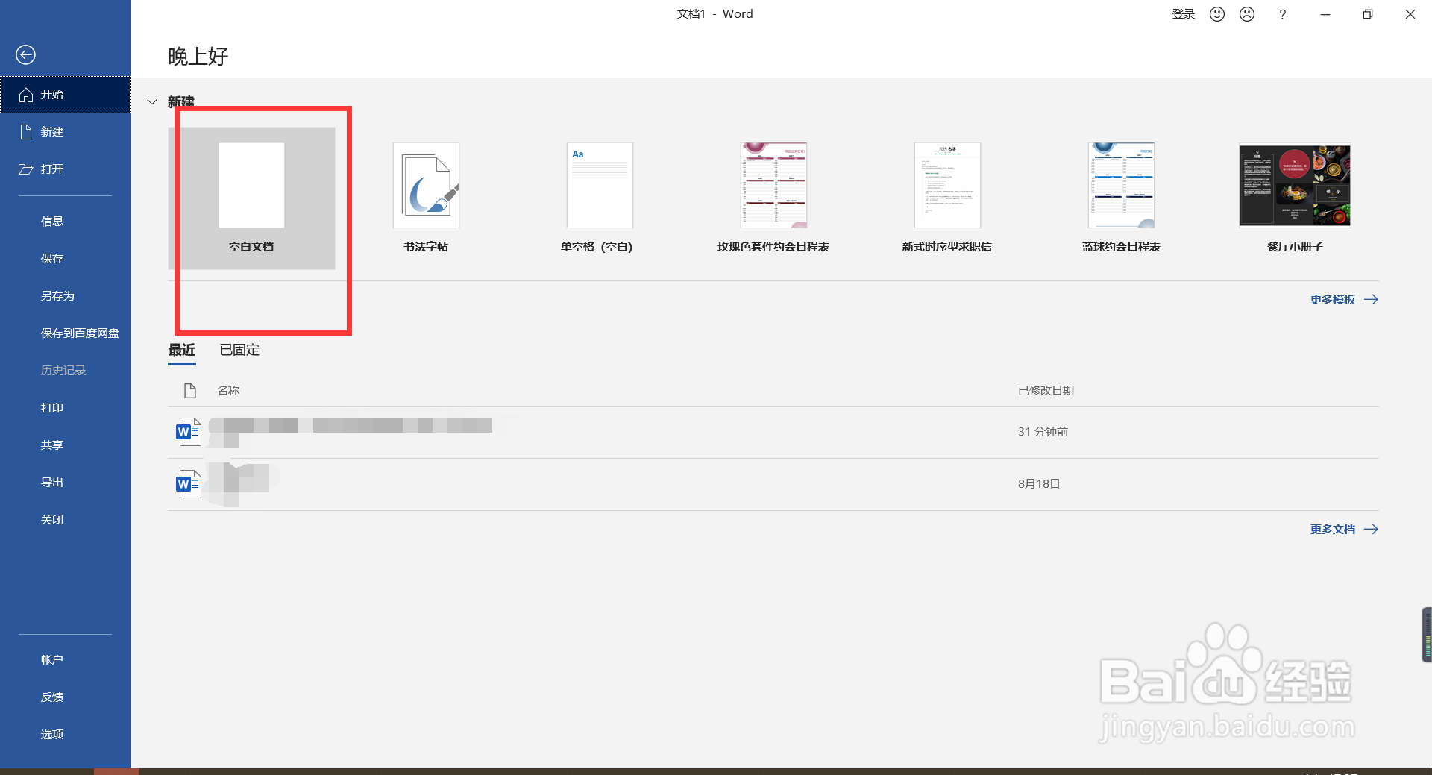Image resolution: width=1432 pixels, height=775 pixels.
Task: Pick the 玫瑰色套件约会日程表 template
Action: coord(773,198)
